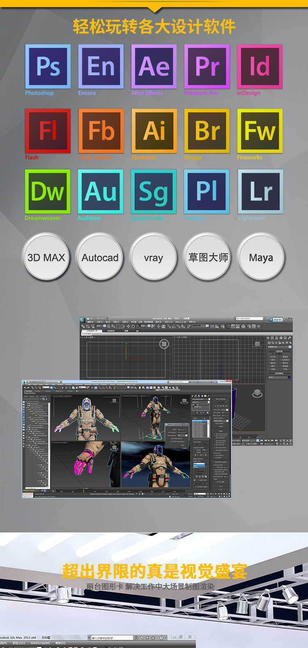Click the Dreamweaver Dw icon
The image size is (308, 648).
click(x=48, y=192)
